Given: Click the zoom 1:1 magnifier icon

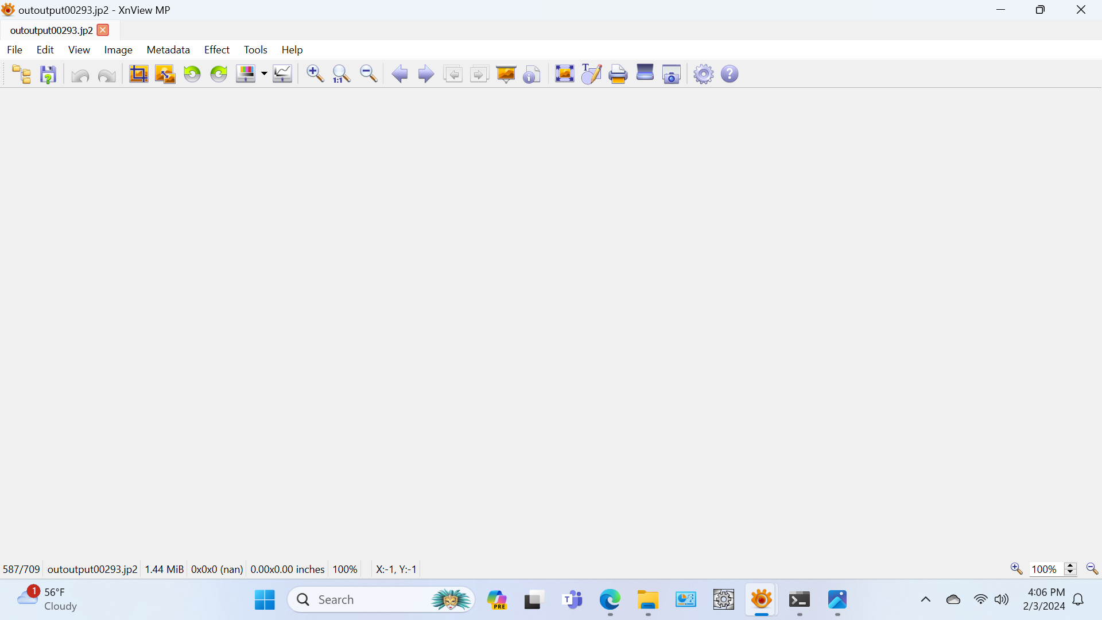Looking at the screenshot, I should coord(342,74).
